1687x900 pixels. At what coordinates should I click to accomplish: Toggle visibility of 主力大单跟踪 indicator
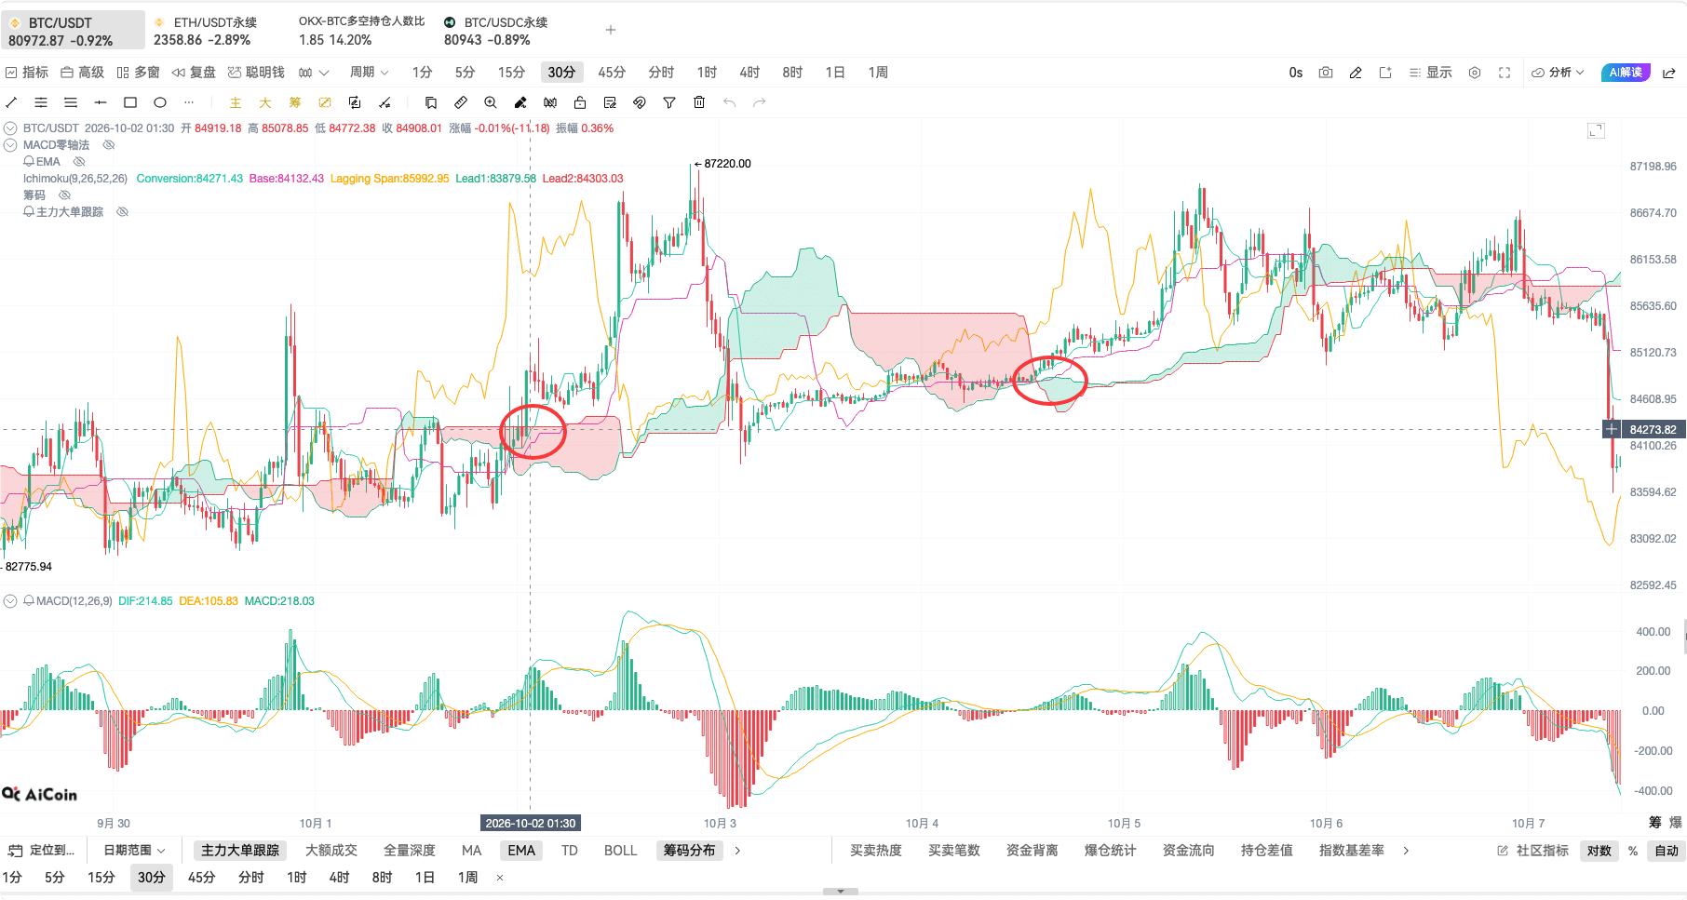(x=122, y=212)
